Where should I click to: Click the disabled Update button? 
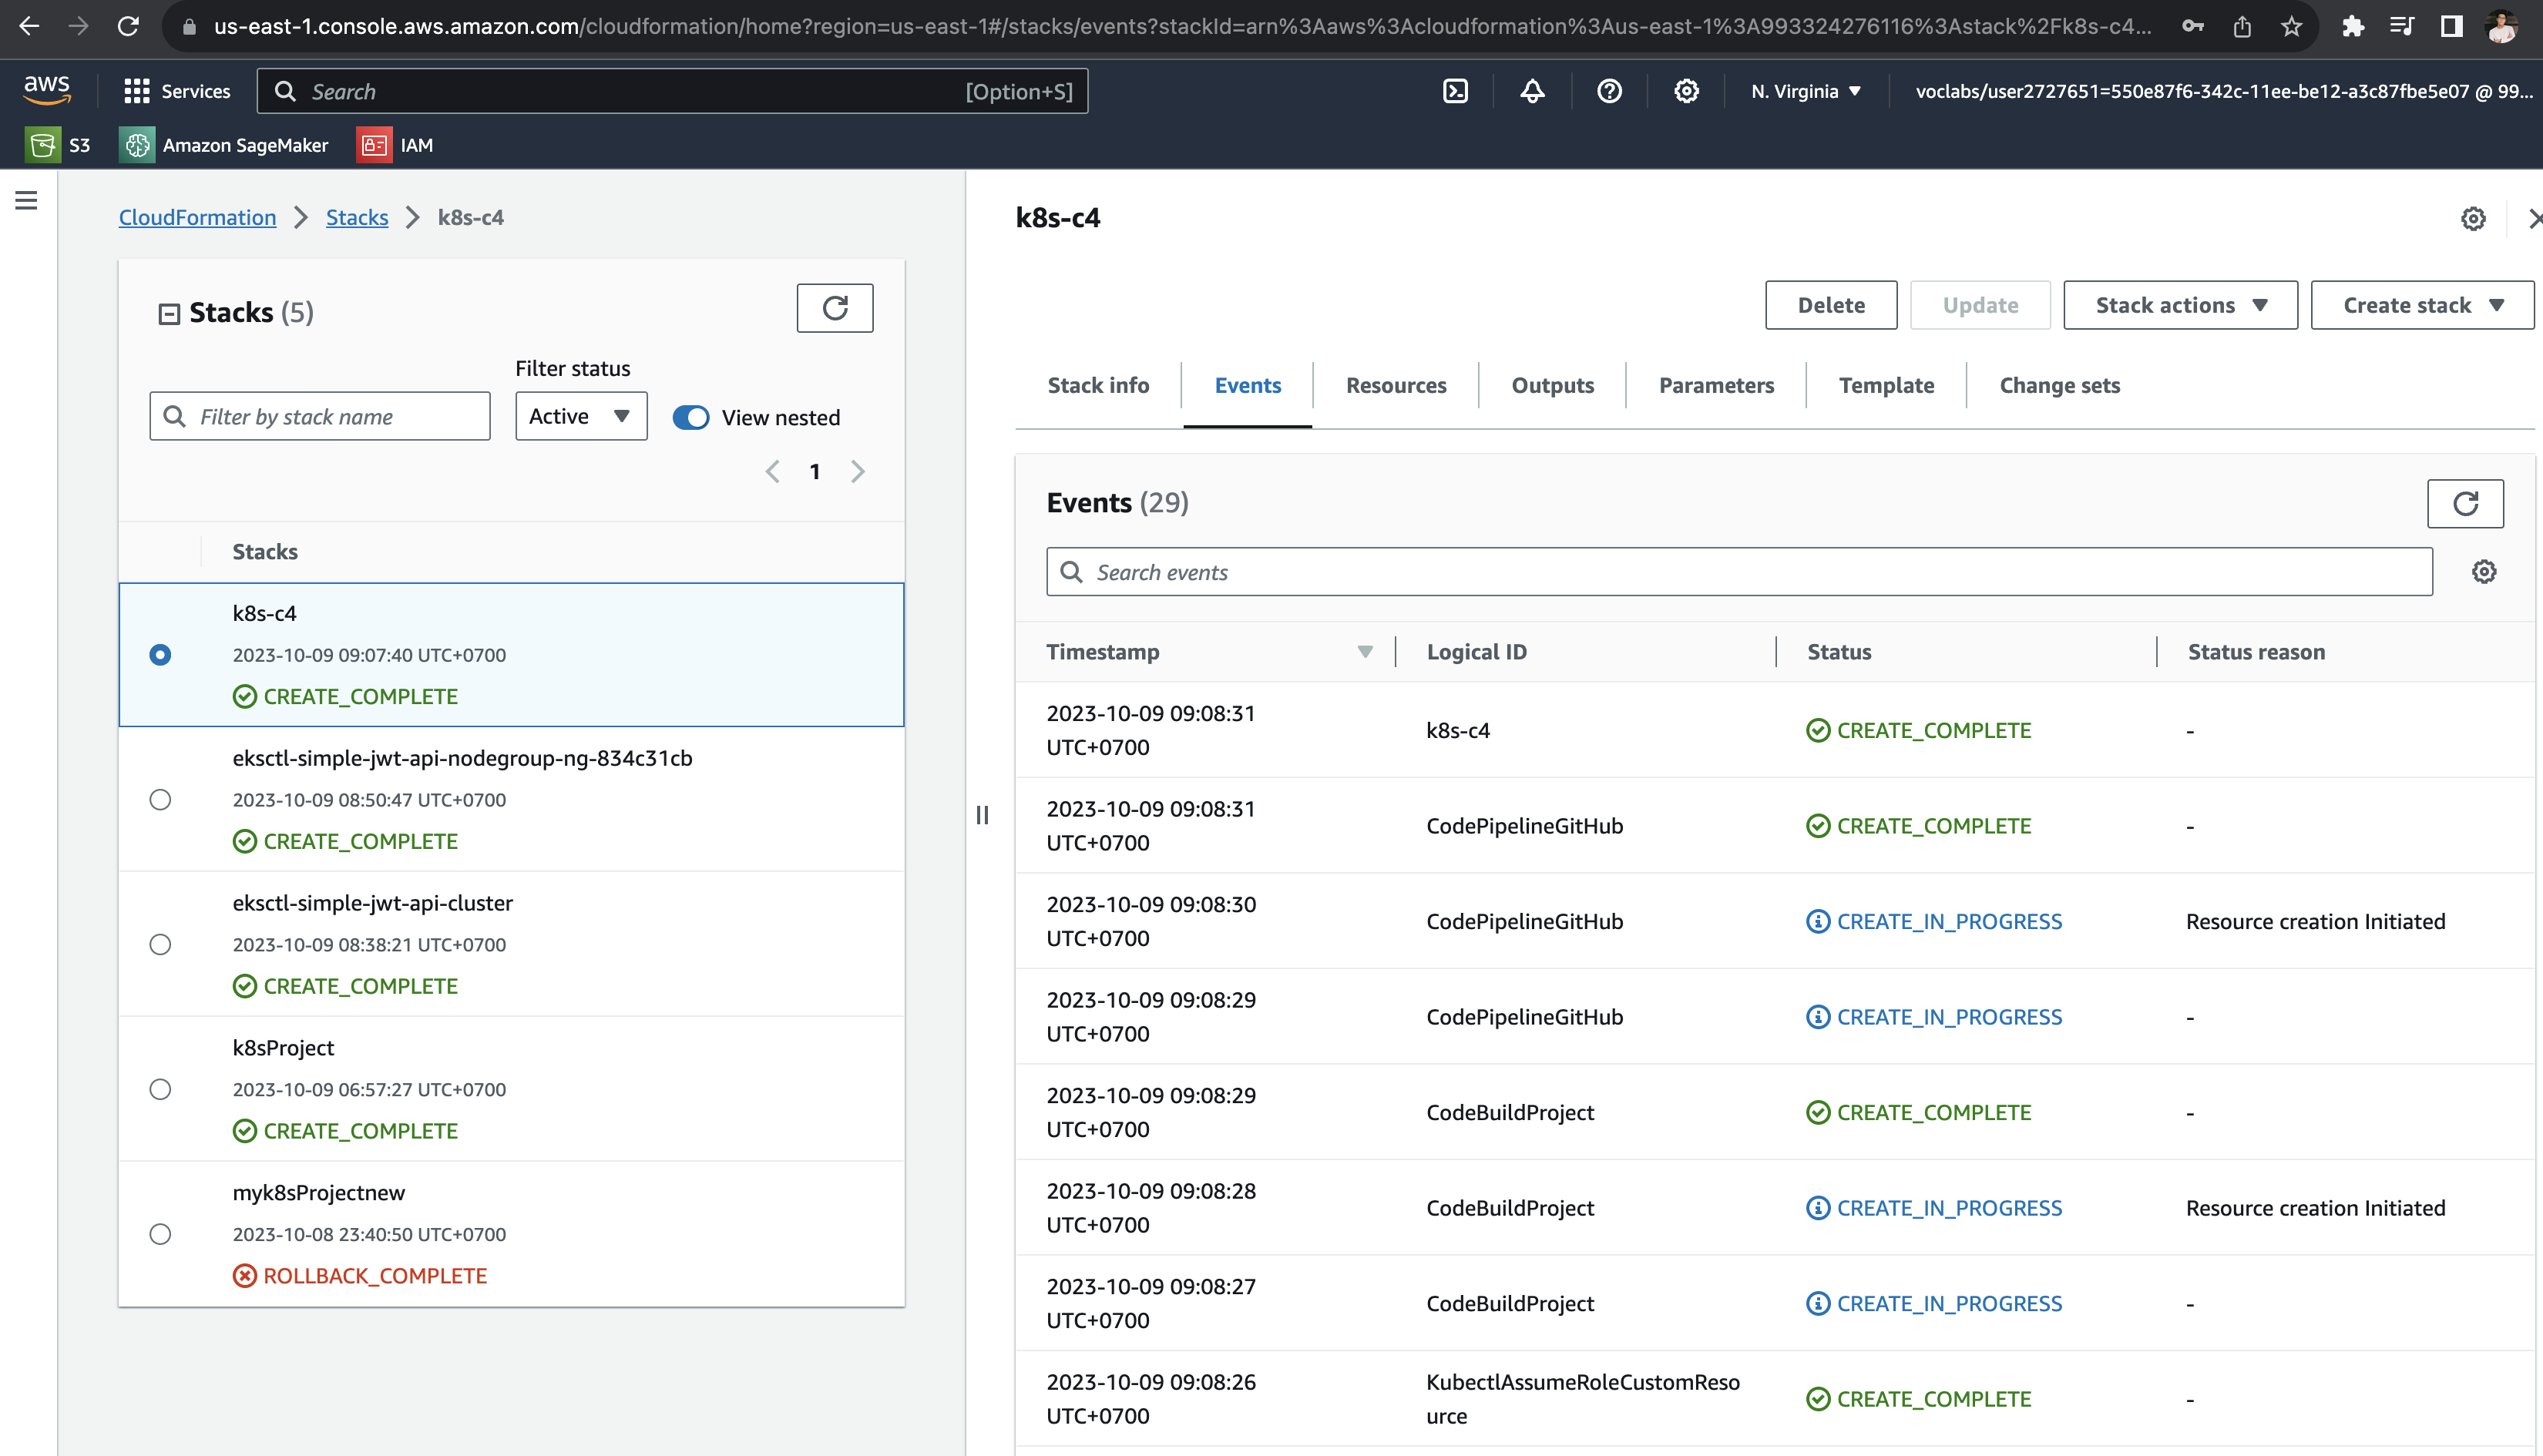(1980, 305)
